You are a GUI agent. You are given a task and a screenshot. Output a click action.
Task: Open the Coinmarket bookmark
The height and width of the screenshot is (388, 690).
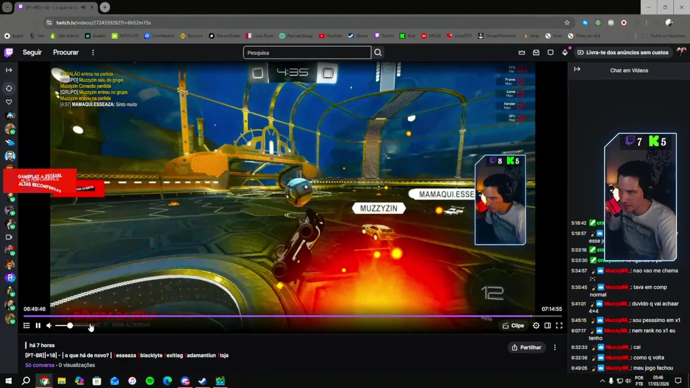pos(159,36)
